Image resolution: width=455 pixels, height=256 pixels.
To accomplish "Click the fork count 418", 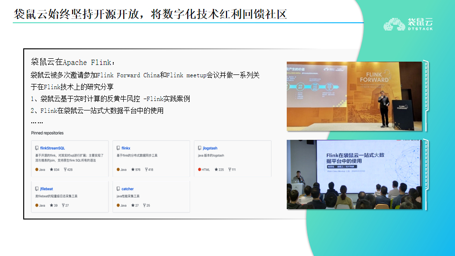I will [151, 170].
